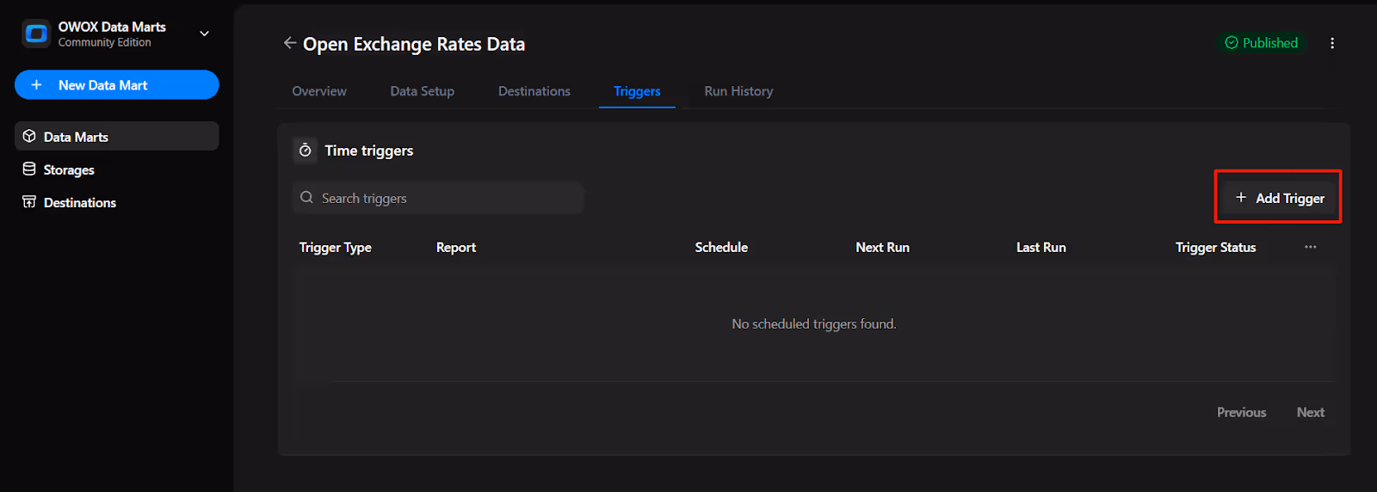Click the No scheduled triggers found message
The width and height of the screenshot is (1377, 492).
pos(814,324)
